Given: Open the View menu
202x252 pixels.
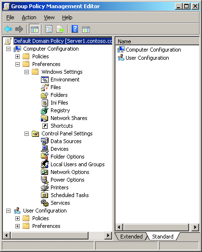Looking at the screenshot, I should [49, 17].
